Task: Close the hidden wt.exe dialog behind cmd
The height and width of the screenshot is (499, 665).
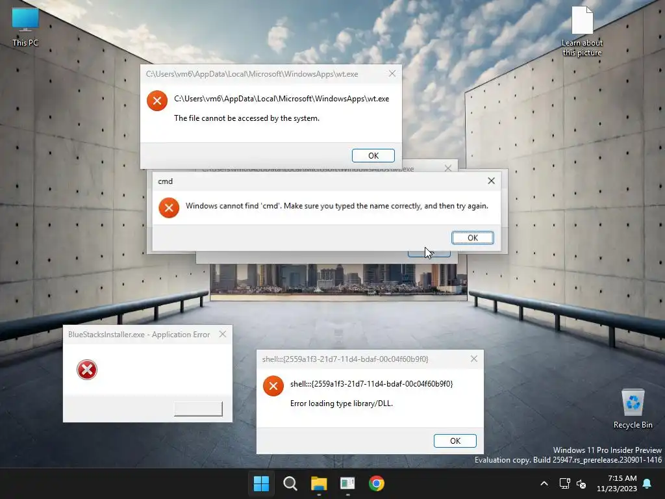Action: point(448,168)
